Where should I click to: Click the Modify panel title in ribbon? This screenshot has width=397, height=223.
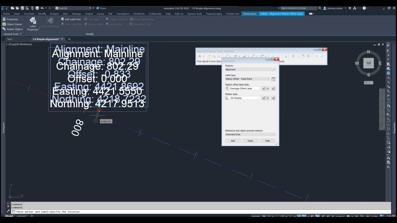coord(90,34)
